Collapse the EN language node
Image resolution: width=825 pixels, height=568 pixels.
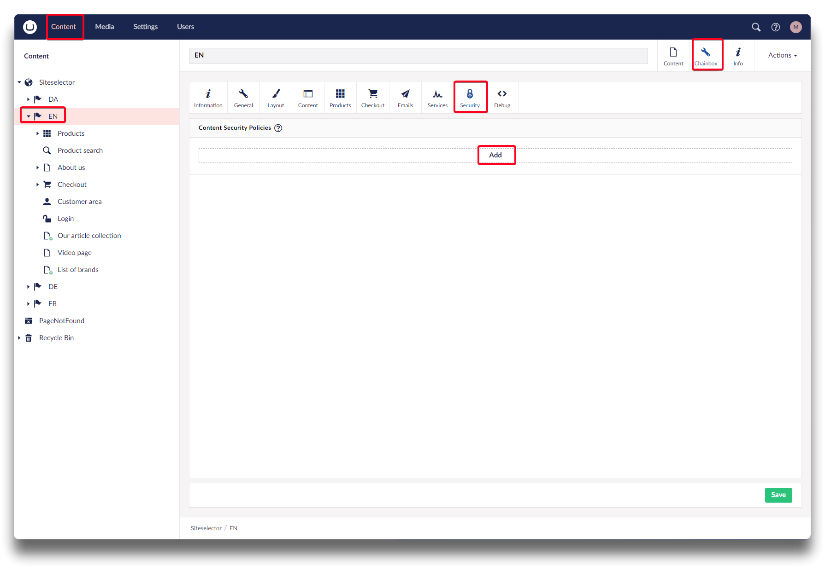[x=28, y=116]
